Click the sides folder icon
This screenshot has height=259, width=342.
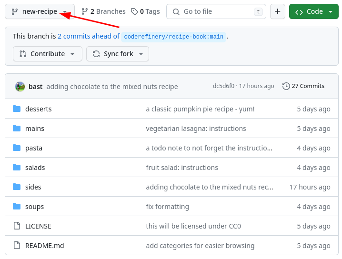pos(17,187)
